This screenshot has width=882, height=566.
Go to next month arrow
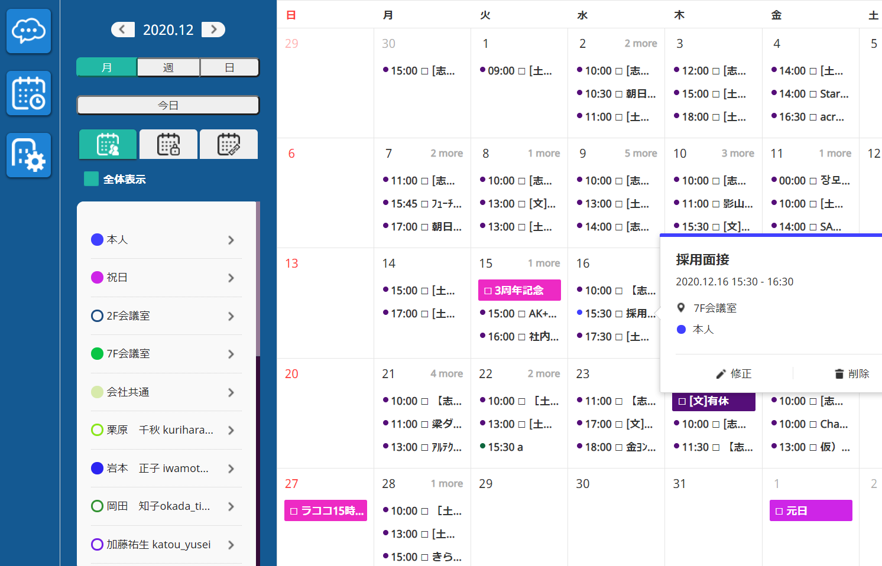(x=213, y=30)
